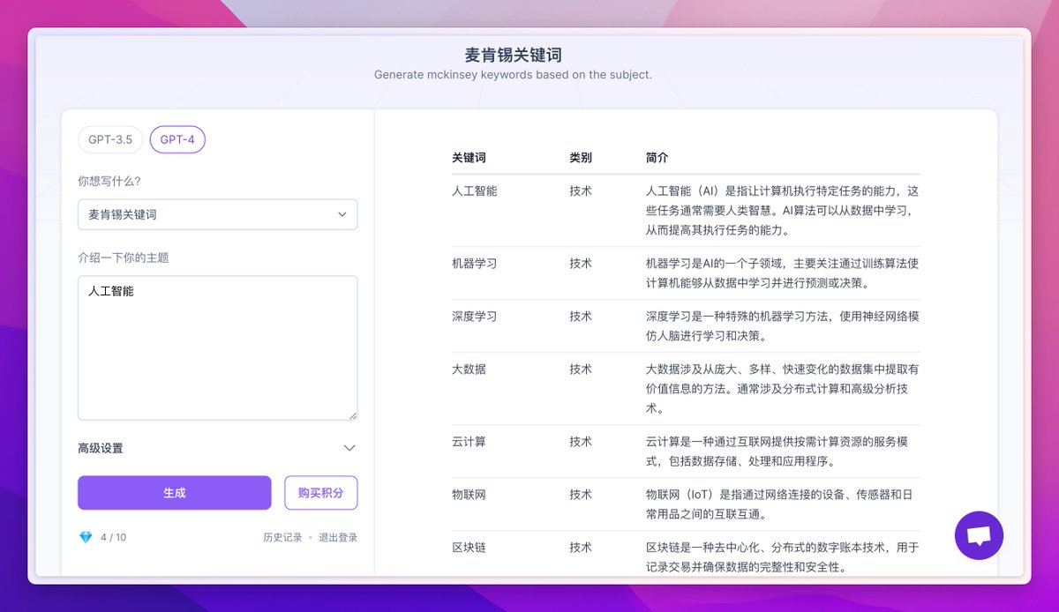This screenshot has width=1059, height=612.
Task: Select the GPT-4 model option
Action: point(177,139)
